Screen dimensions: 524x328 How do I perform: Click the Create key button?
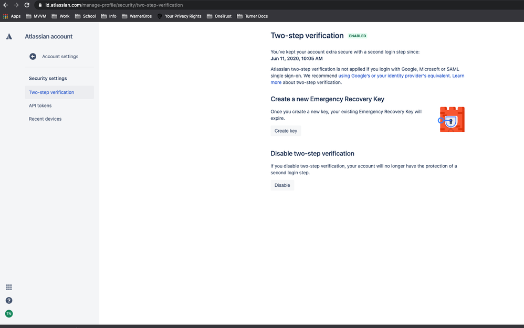(286, 131)
